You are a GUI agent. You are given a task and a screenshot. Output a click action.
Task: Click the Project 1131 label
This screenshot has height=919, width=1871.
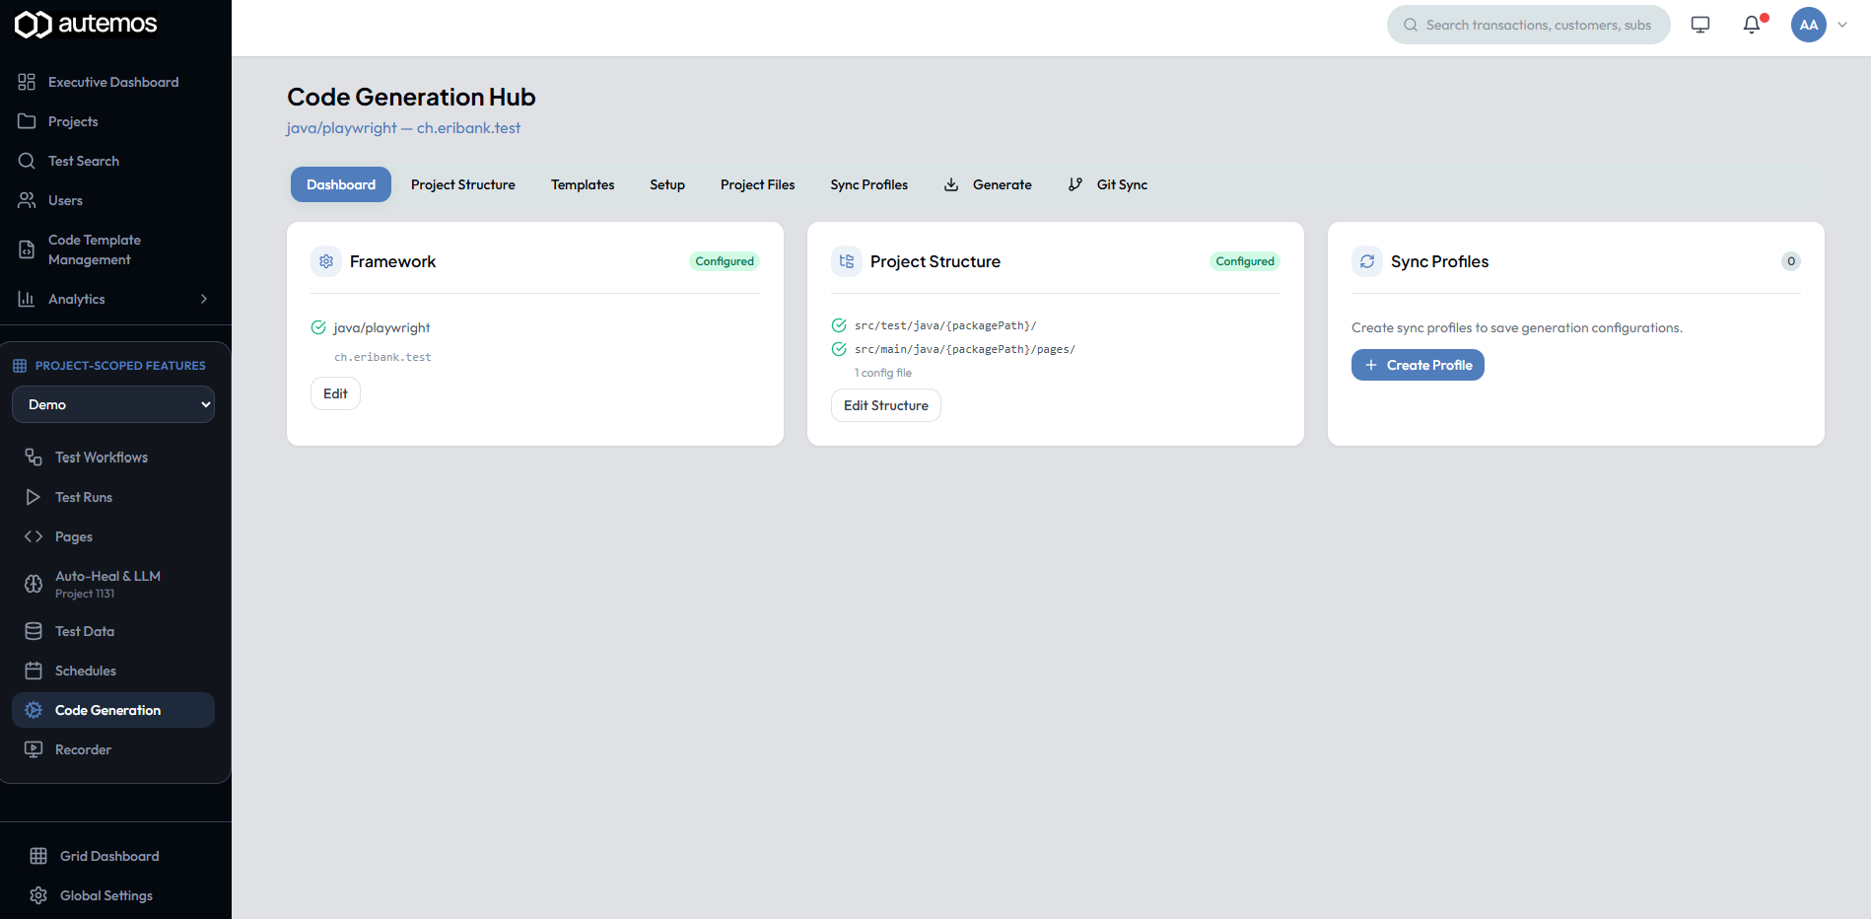pyautogui.click(x=85, y=594)
